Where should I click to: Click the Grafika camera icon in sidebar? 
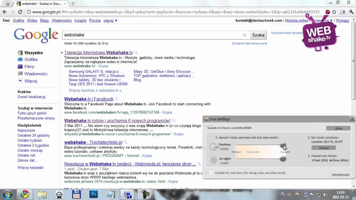pyautogui.click(x=20, y=59)
